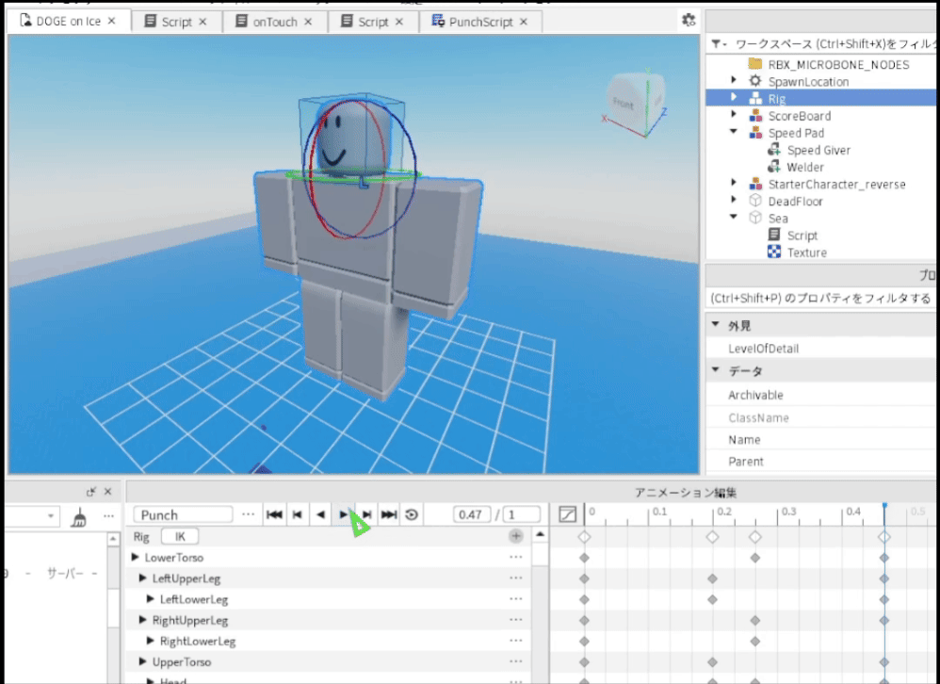The image size is (940, 684).
Task: Click the current time field 0.47
Action: coord(471,514)
